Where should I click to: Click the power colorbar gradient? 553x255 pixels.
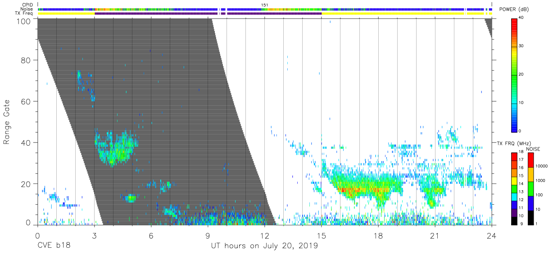514,75
